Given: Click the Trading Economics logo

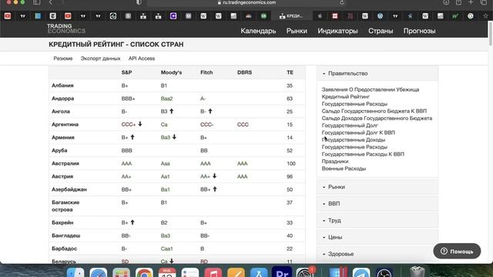Looking at the screenshot, I should click(x=66, y=28).
